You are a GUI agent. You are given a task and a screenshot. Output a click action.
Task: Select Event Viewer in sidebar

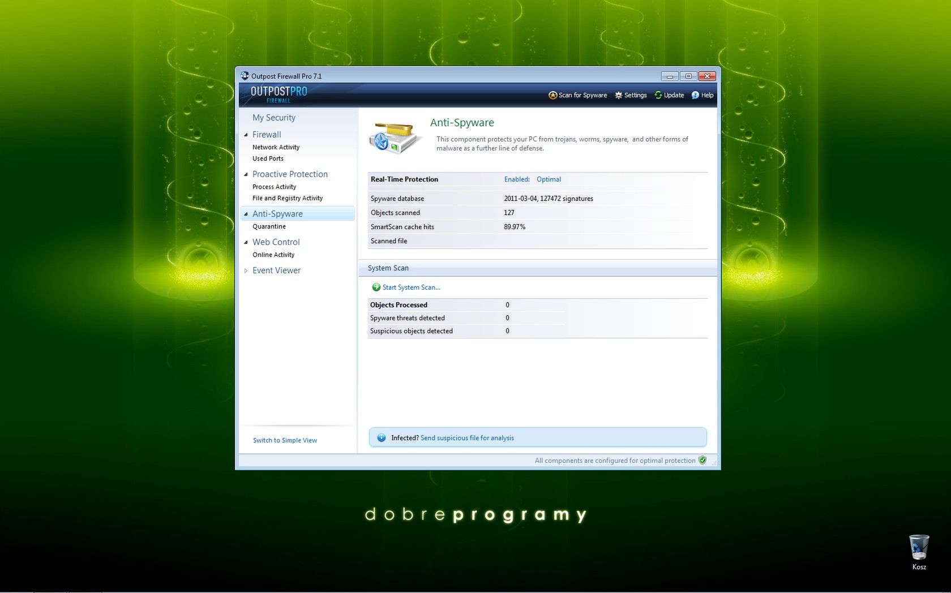[x=276, y=270]
